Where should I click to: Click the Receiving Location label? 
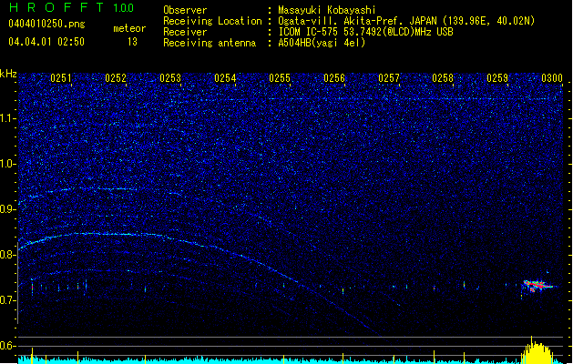click(212, 21)
